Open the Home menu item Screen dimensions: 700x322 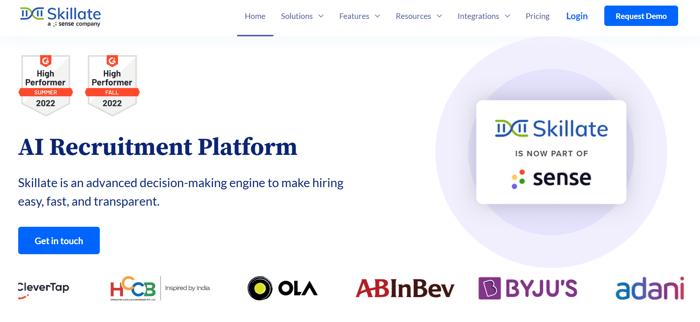(255, 16)
